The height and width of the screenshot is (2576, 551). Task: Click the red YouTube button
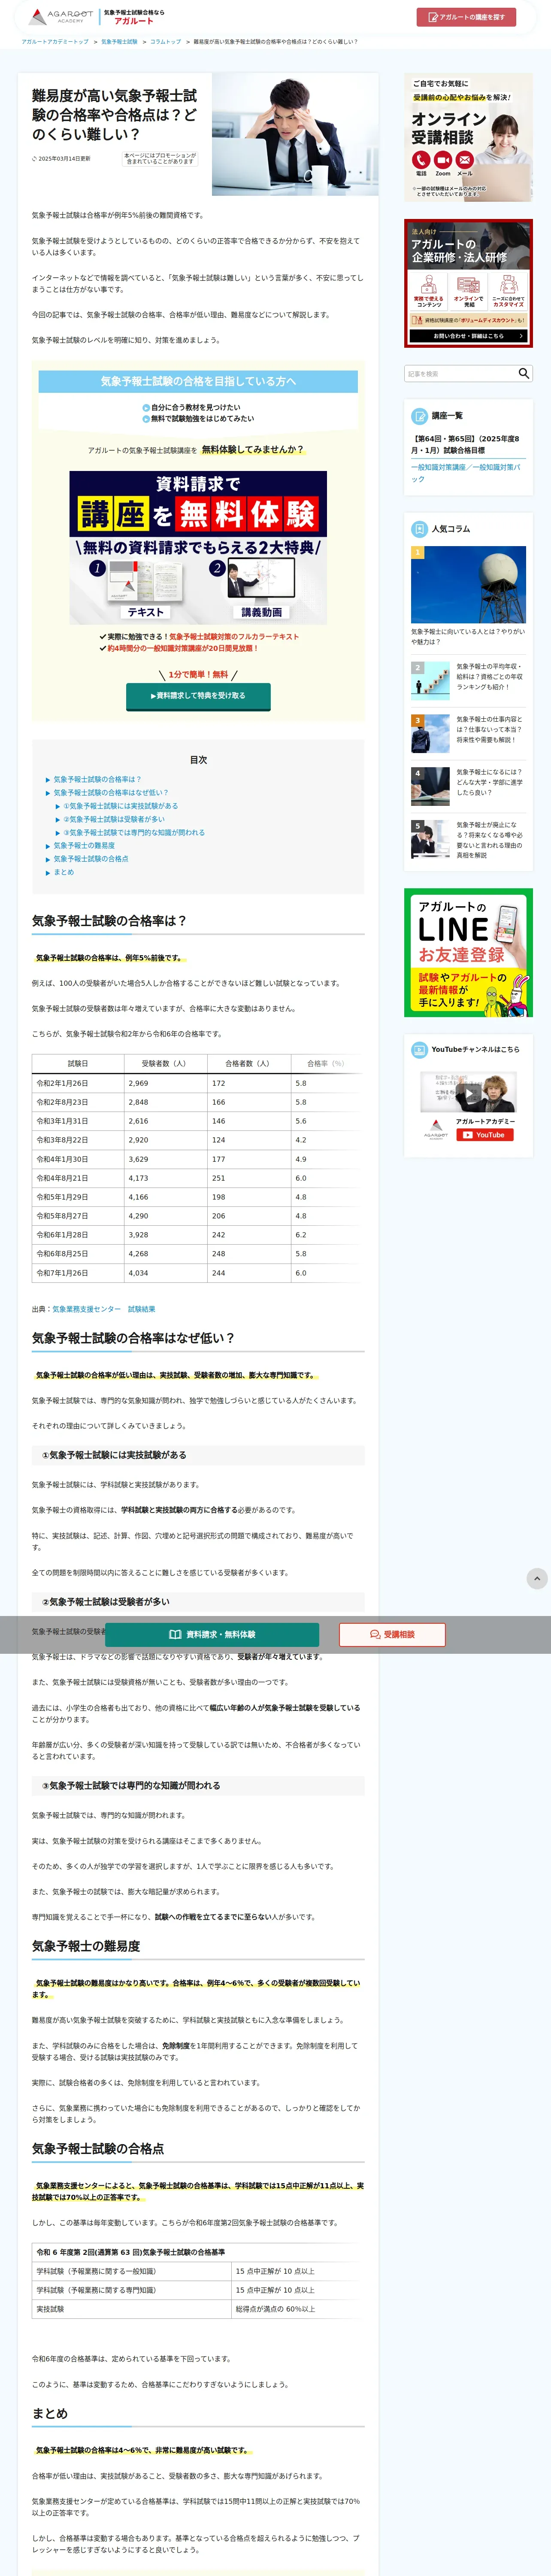click(484, 1135)
